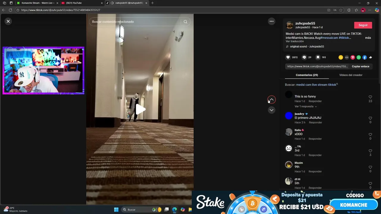Click the embed code icon

point(347,57)
